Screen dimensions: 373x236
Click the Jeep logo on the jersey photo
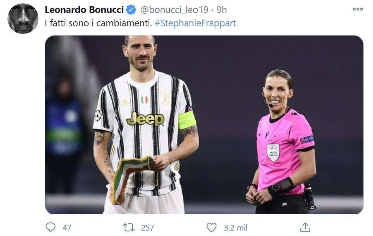(x=146, y=119)
